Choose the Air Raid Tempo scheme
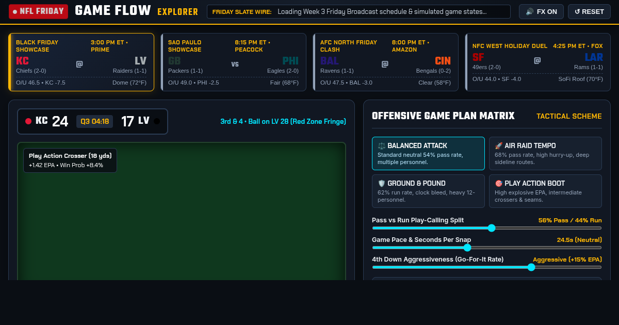 point(545,153)
